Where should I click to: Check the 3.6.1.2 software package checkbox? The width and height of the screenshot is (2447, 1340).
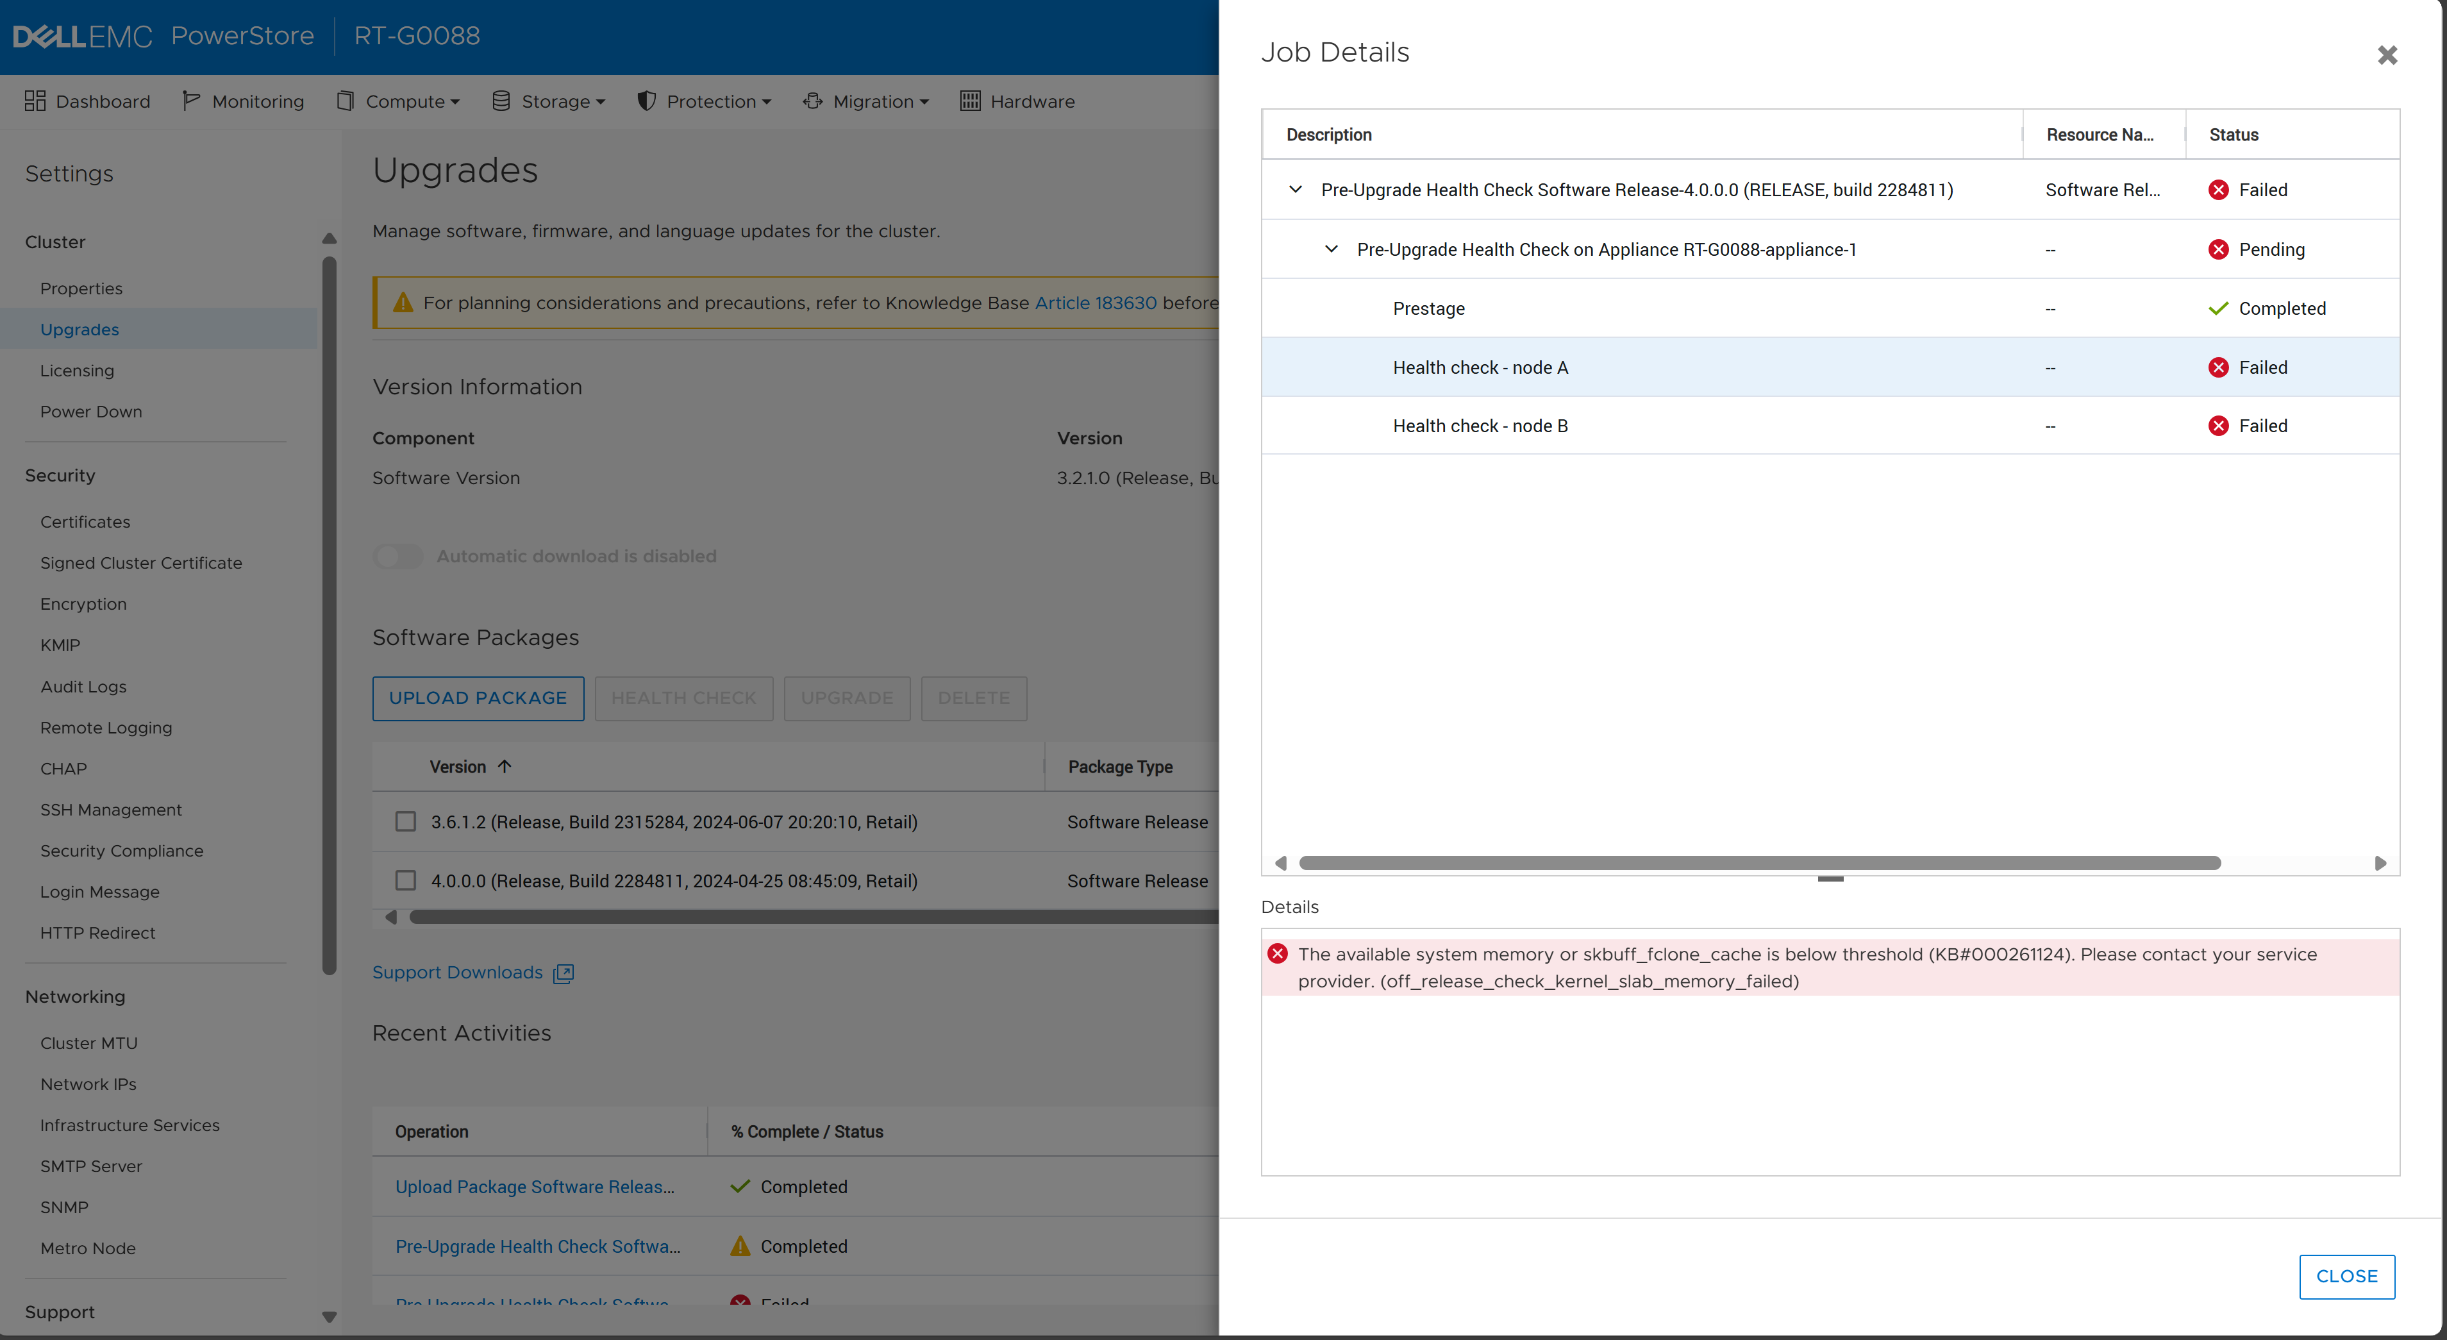coord(406,821)
